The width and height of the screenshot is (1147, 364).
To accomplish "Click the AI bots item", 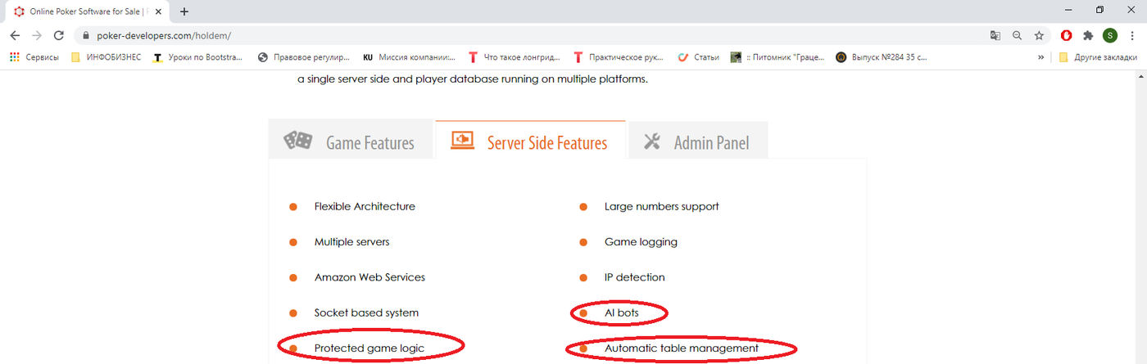I will 621,312.
